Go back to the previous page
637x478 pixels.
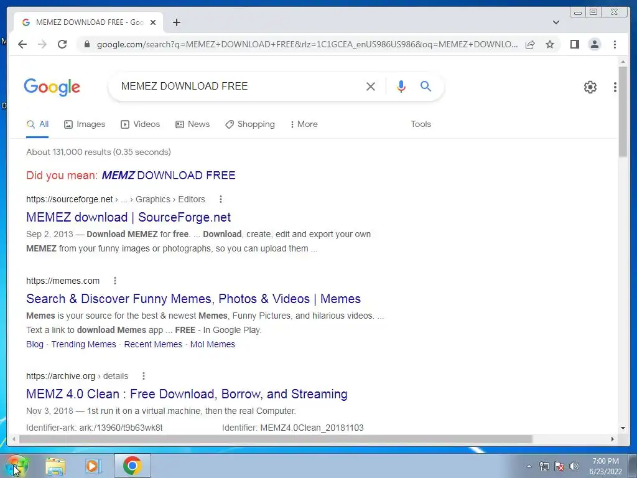point(22,44)
